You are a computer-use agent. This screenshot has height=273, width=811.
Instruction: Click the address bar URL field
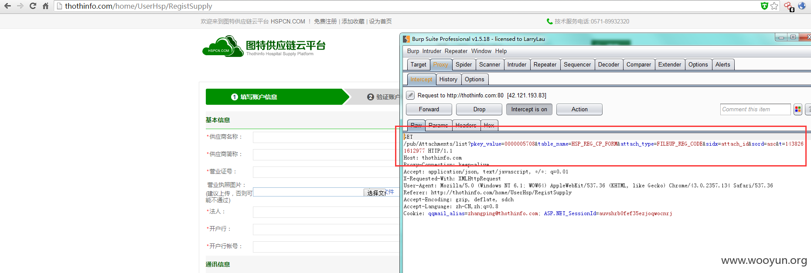pos(405,6)
